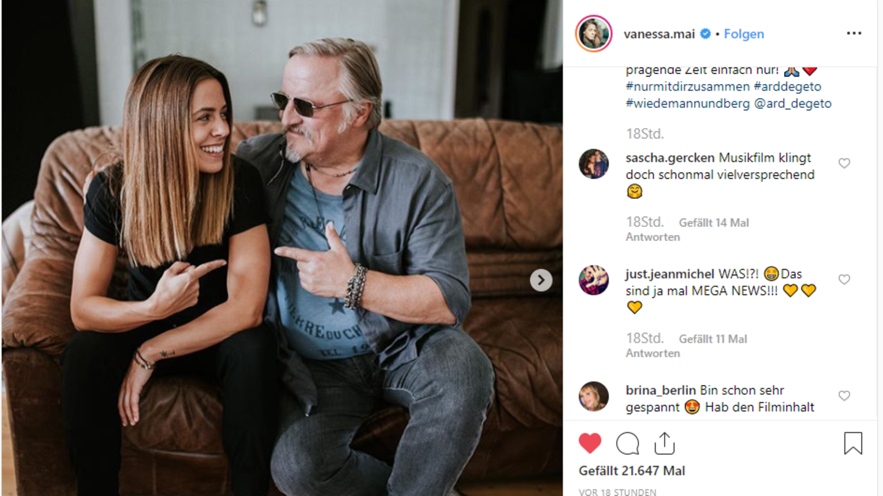The width and height of the screenshot is (883, 496).
Task: Reply to sascha.gercken's comment via Antworten
Action: (x=652, y=237)
